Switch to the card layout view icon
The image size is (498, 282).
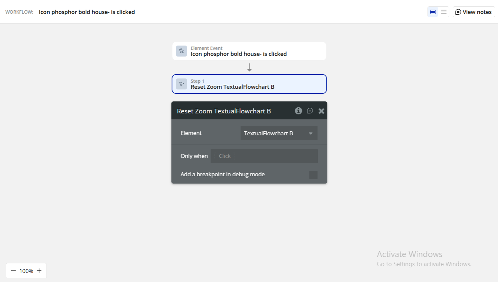(433, 12)
